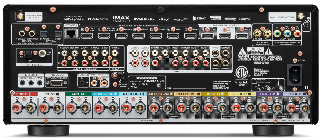Screen dimensions: 321x140
Task: Click the RS-232C serial port
Action: (56, 83)
